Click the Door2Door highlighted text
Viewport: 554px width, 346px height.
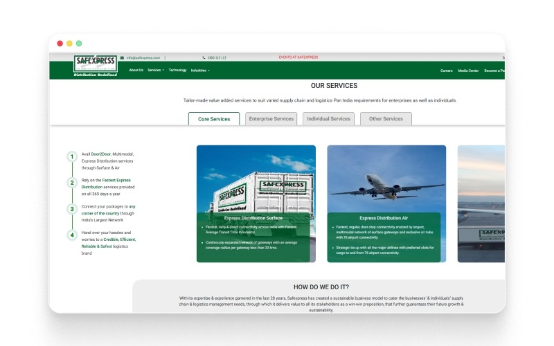point(101,154)
